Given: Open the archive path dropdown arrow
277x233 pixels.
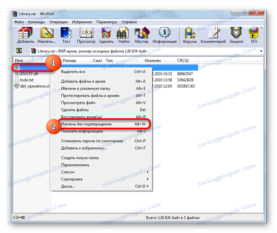Looking at the screenshot, I should pos(261,51).
